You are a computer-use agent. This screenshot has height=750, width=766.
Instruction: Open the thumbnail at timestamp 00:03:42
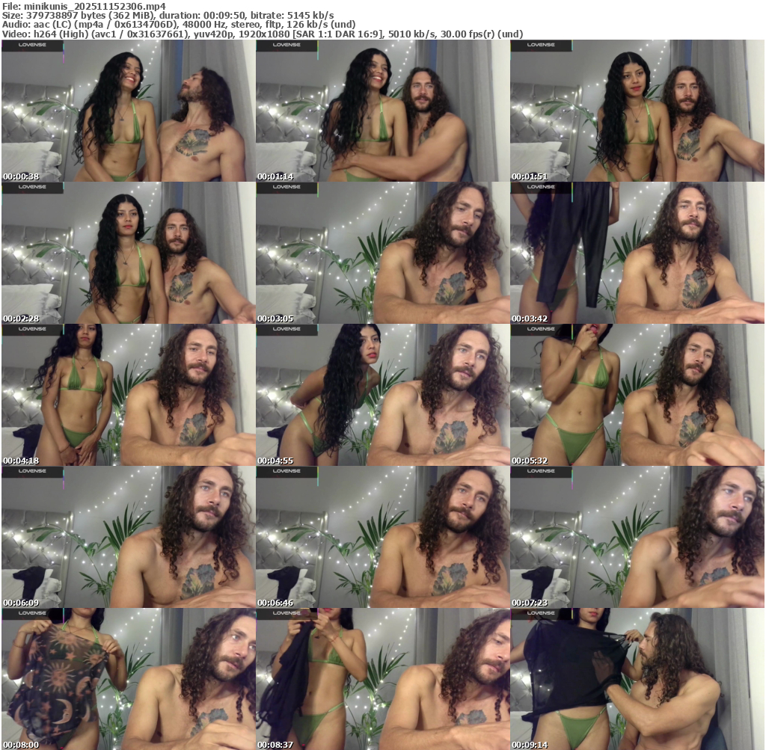pos(637,253)
